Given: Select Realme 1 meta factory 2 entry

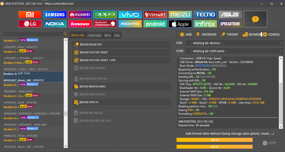Looking at the screenshot, I should pos(33,44).
